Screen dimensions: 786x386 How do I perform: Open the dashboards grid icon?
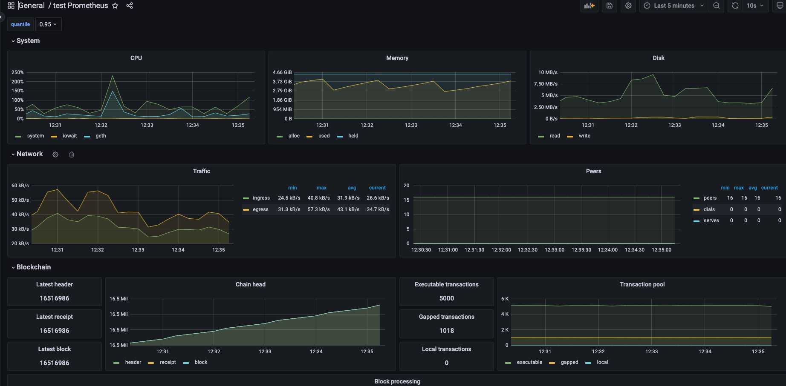click(11, 6)
